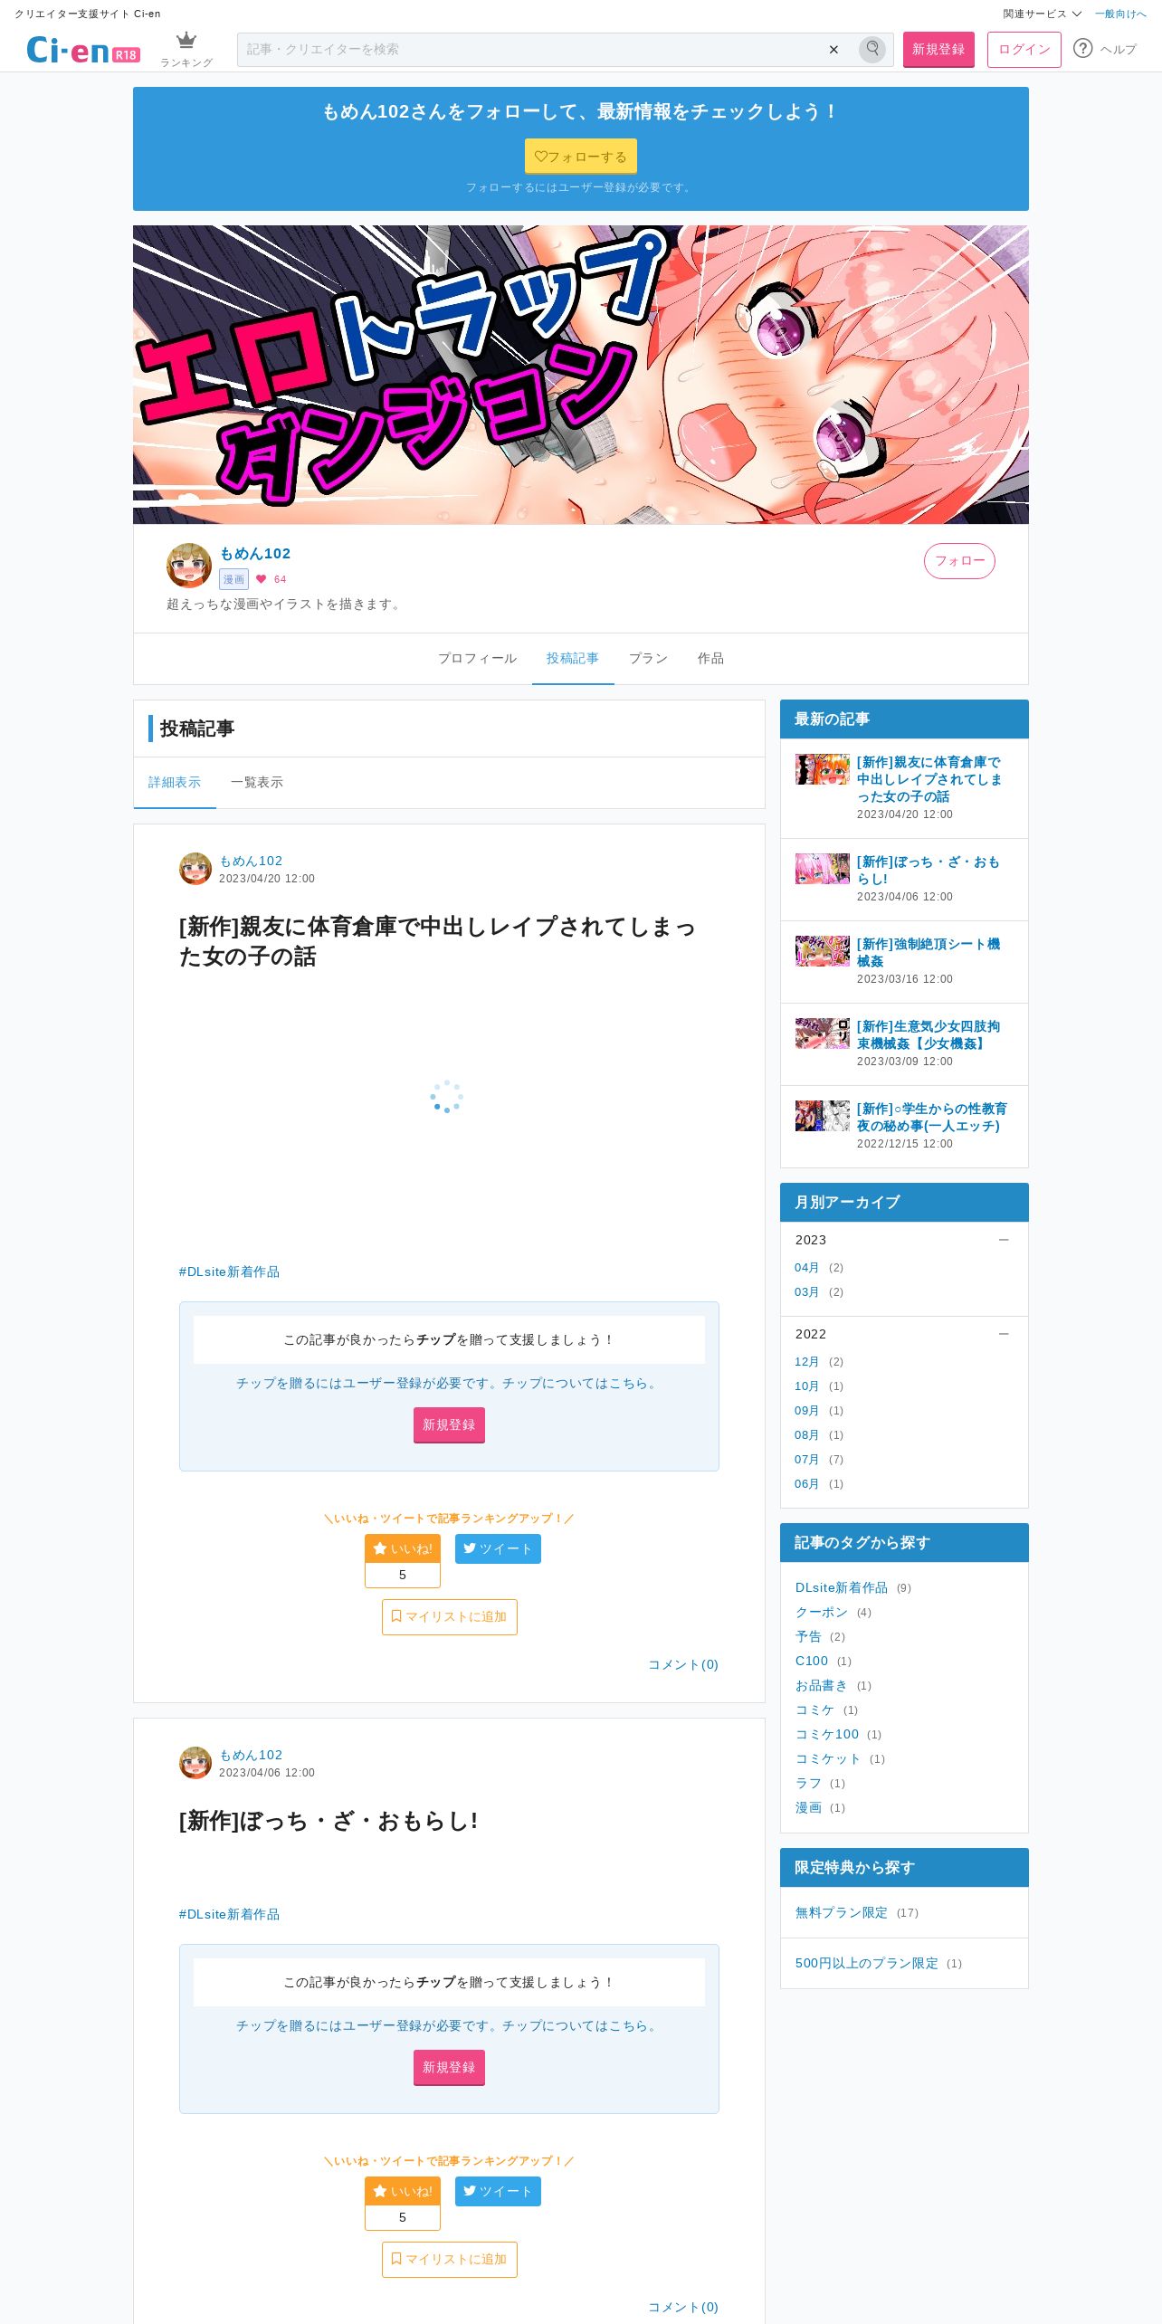Click the Twitter ツイート button on first post
The width and height of the screenshot is (1162, 2324).
[498, 1548]
